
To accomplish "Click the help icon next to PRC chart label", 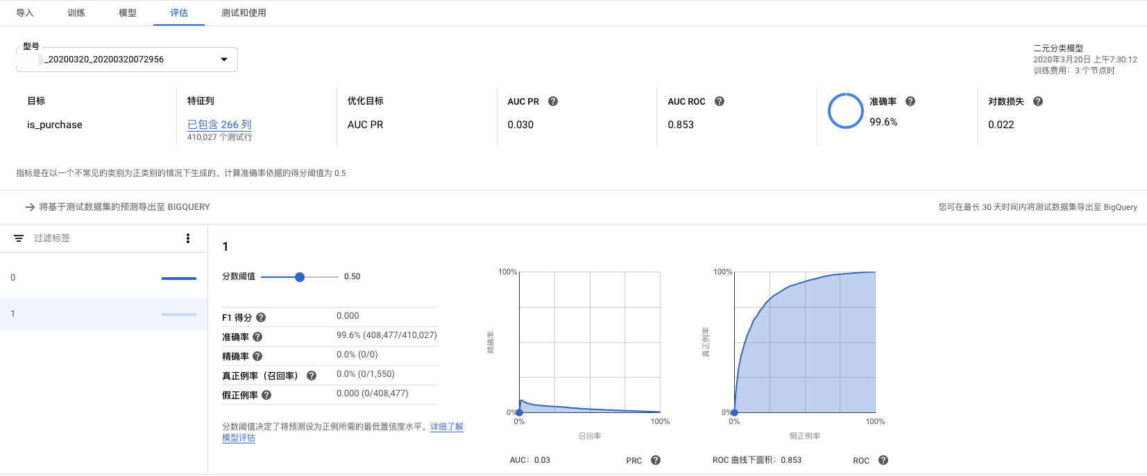I will (656, 460).
